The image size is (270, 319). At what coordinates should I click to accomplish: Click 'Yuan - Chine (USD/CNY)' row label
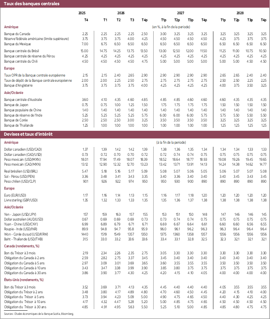coord(21,224)
